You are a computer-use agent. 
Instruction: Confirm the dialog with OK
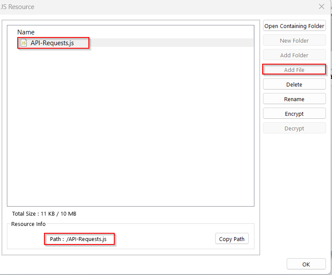(306, 264)
